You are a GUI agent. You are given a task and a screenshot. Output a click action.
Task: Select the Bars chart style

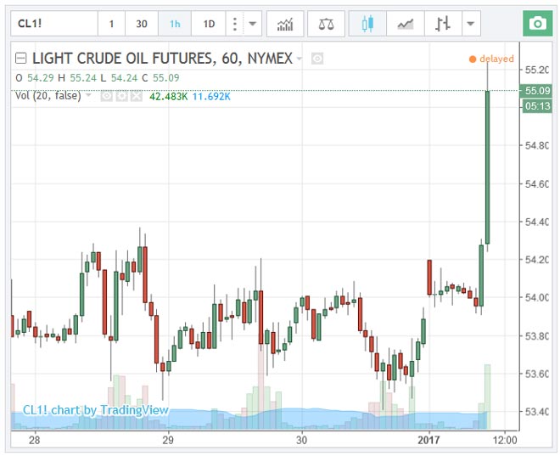click(442, 24)
